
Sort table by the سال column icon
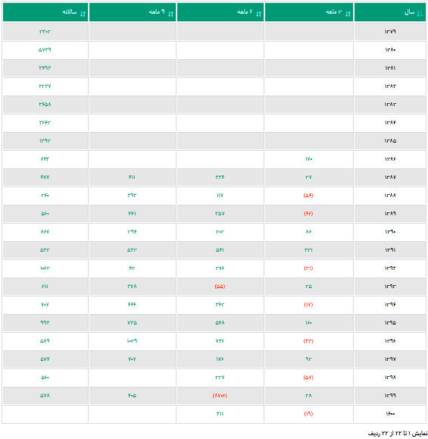pos(420,13)
